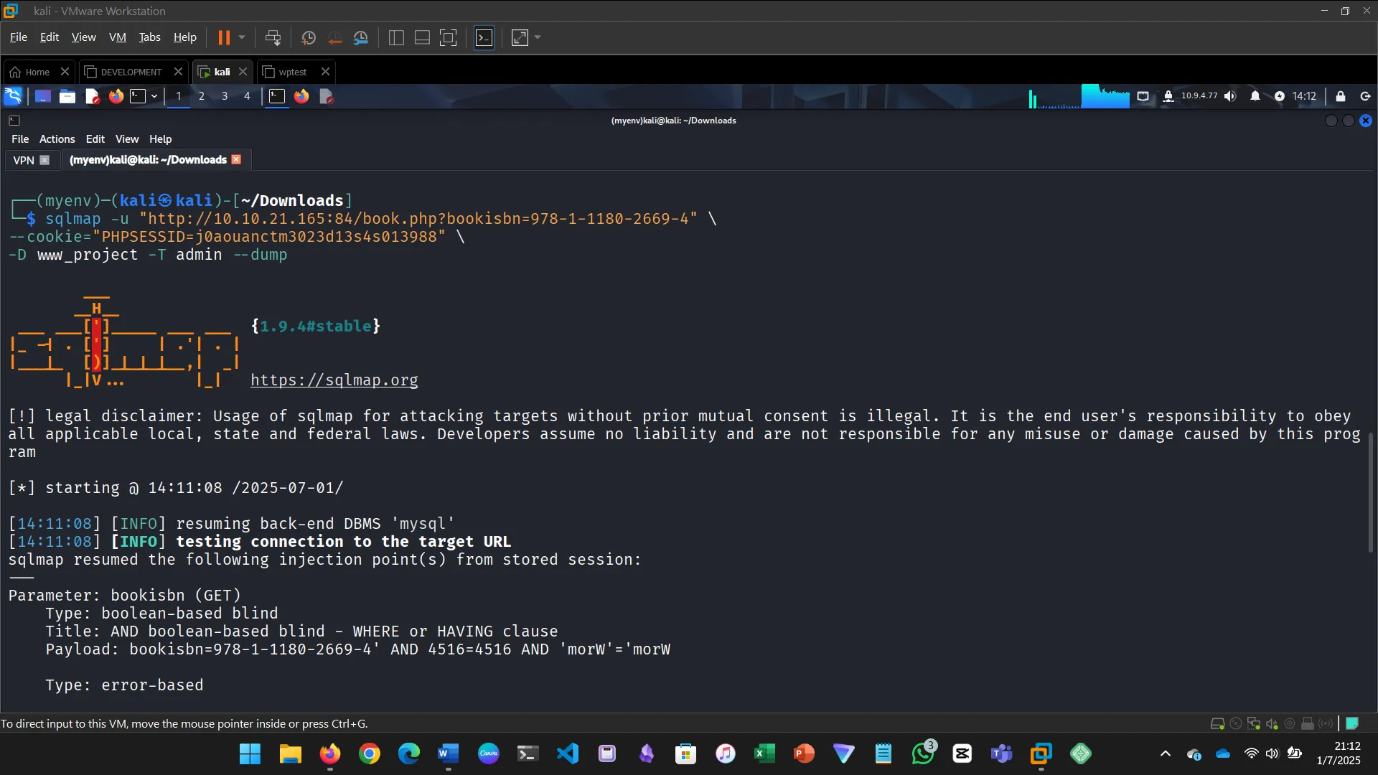Screen dimensions: 1378x775
Task: Switch to the VPN terminal tab
Action: coord(24,160)
